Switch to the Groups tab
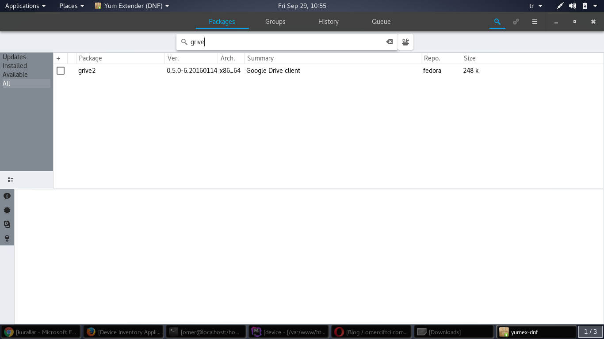The width and height of the screenshot is (604, 339). click(x=275, y=22)
